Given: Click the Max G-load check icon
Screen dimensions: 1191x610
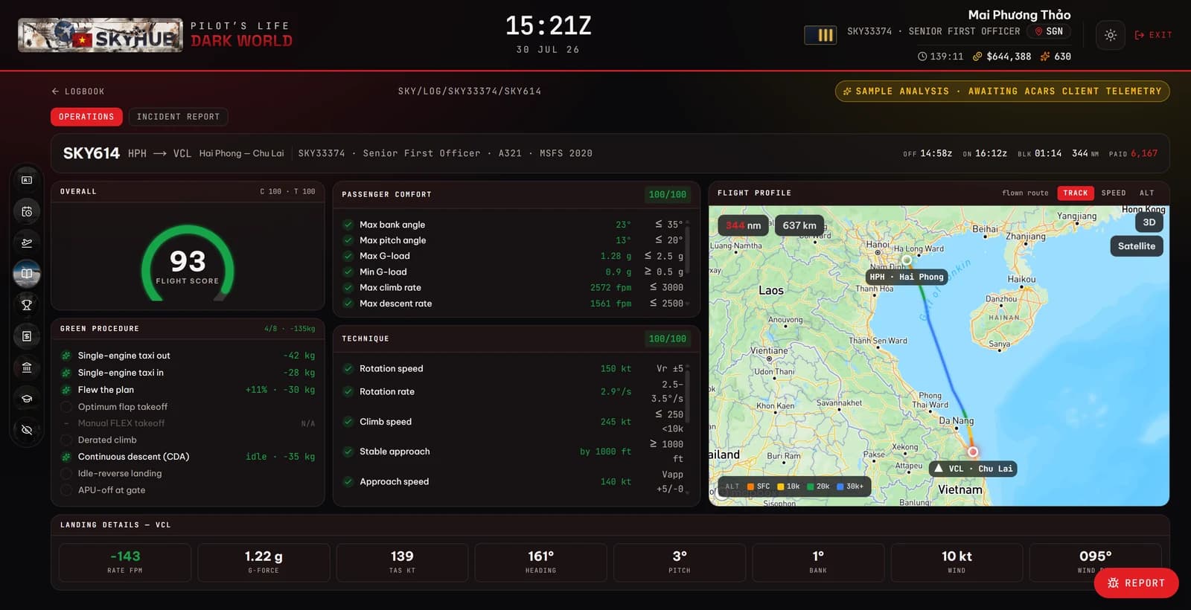Looking at the screenshot, I should tap(348, 256).
